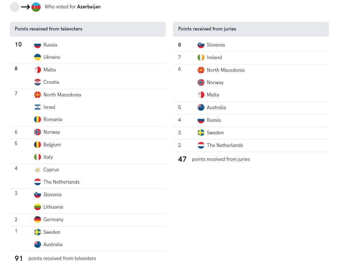346x268 pixels.
Task: Open Belgium country link
Action: [52, 145]
